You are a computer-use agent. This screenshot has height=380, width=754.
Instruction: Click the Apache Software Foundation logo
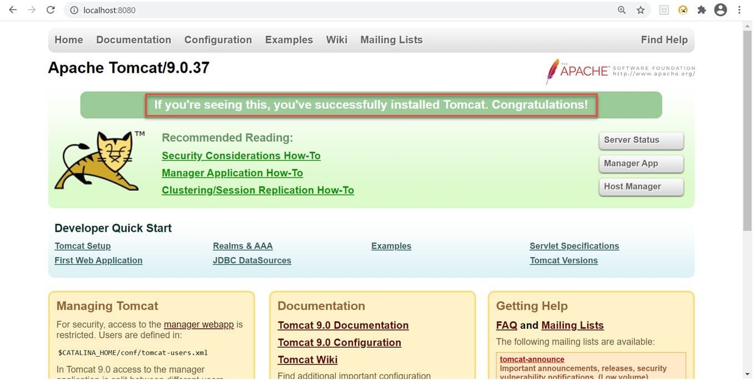click(620, 71)
